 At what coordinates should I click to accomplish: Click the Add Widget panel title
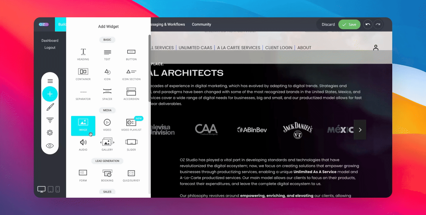coord(108,27)
